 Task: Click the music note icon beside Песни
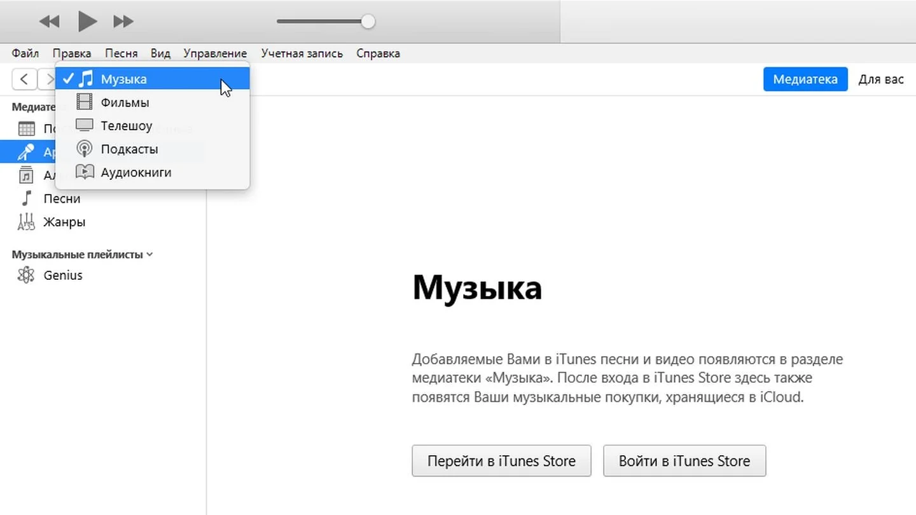[x=26, y=198]
